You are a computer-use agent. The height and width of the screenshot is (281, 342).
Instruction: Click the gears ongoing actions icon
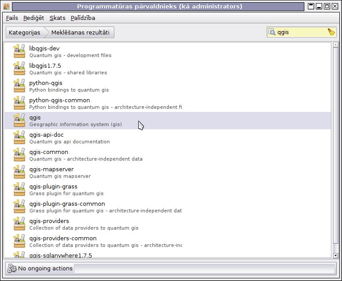click(x=12, y=268)
